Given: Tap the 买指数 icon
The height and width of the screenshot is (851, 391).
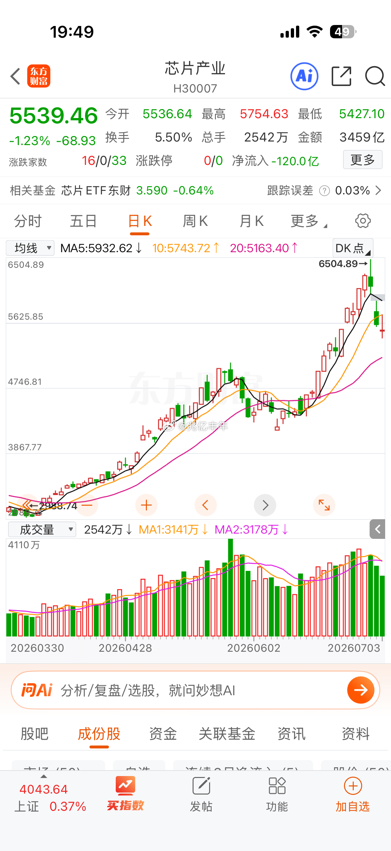Looking at the screenshot, I should pyautogui.click(x=125, y=794).
